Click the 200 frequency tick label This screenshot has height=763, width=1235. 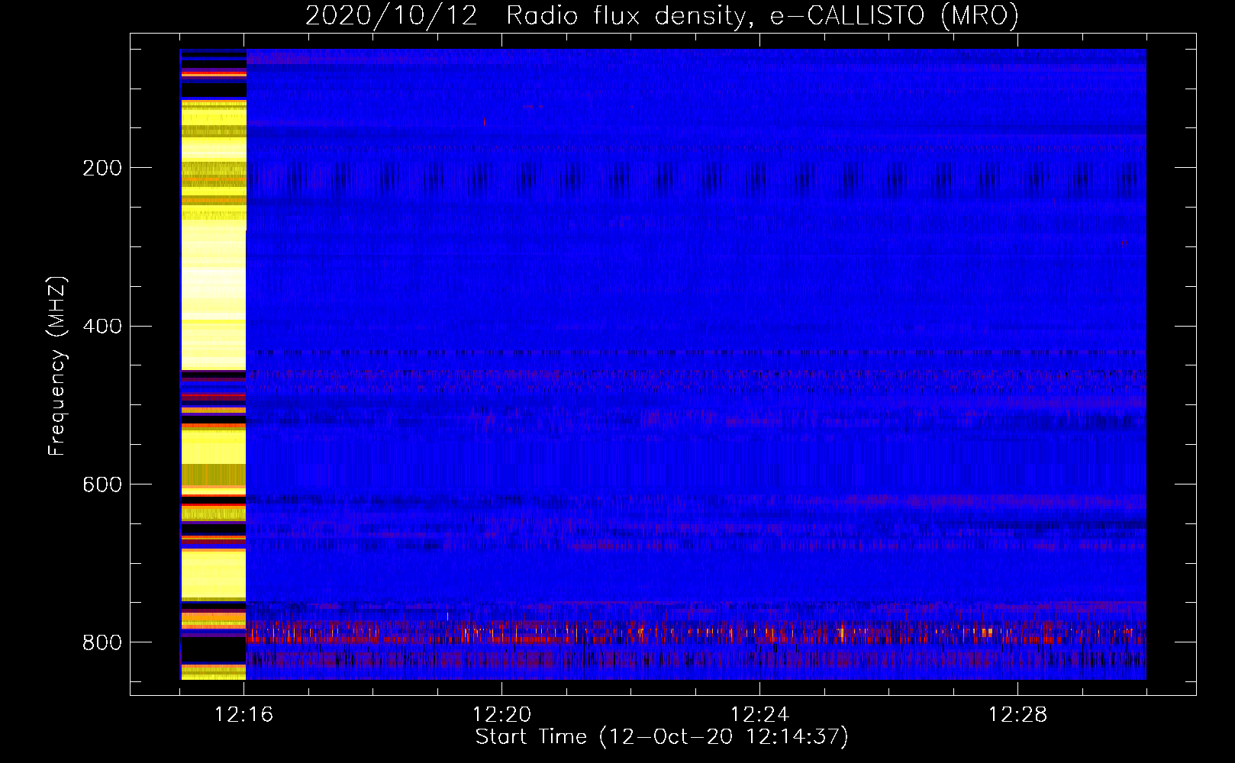click(x=102, y=169)
